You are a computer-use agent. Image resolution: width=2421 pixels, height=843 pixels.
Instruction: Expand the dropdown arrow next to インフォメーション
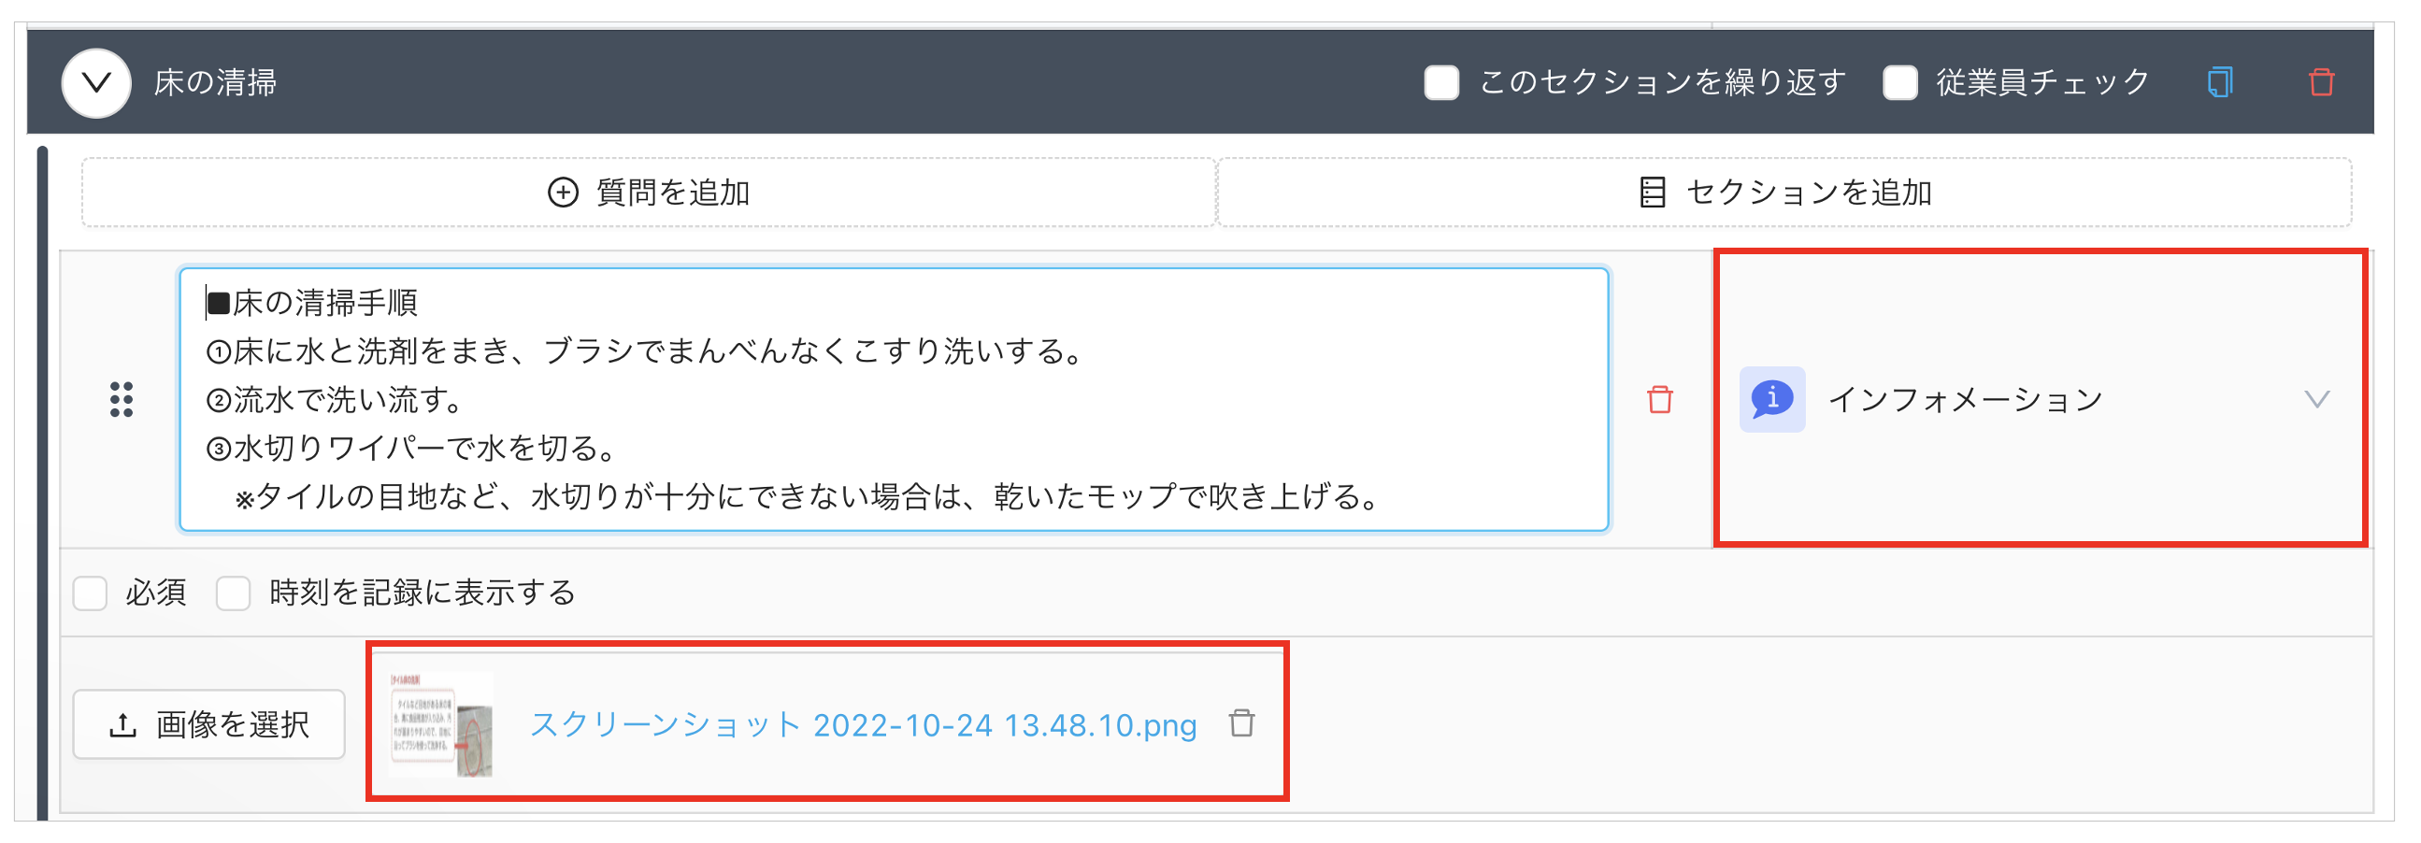point(2316,399)
